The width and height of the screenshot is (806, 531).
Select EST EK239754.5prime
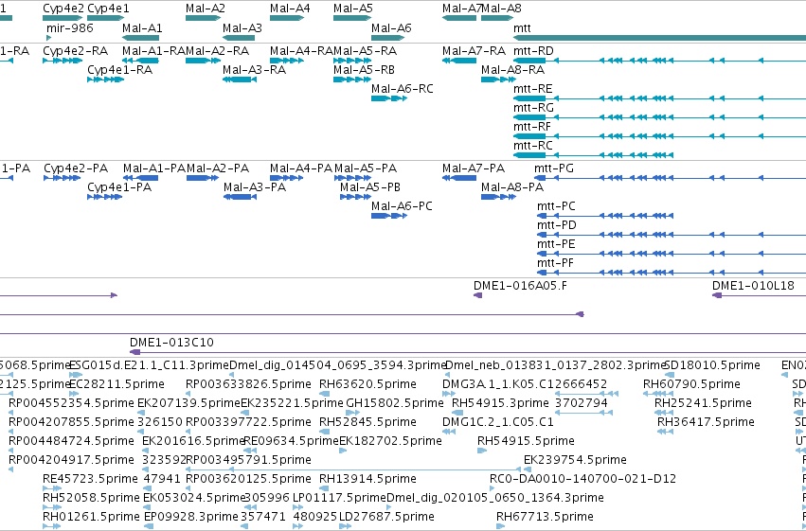[528, 469]
